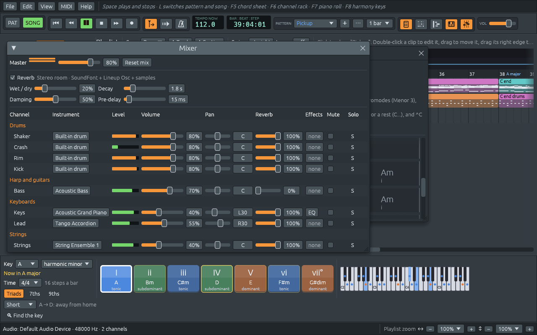The image size is (537, 335).
Task: Toggle the mixer faders icon in toolbar
Action: [x=466, y=24]
